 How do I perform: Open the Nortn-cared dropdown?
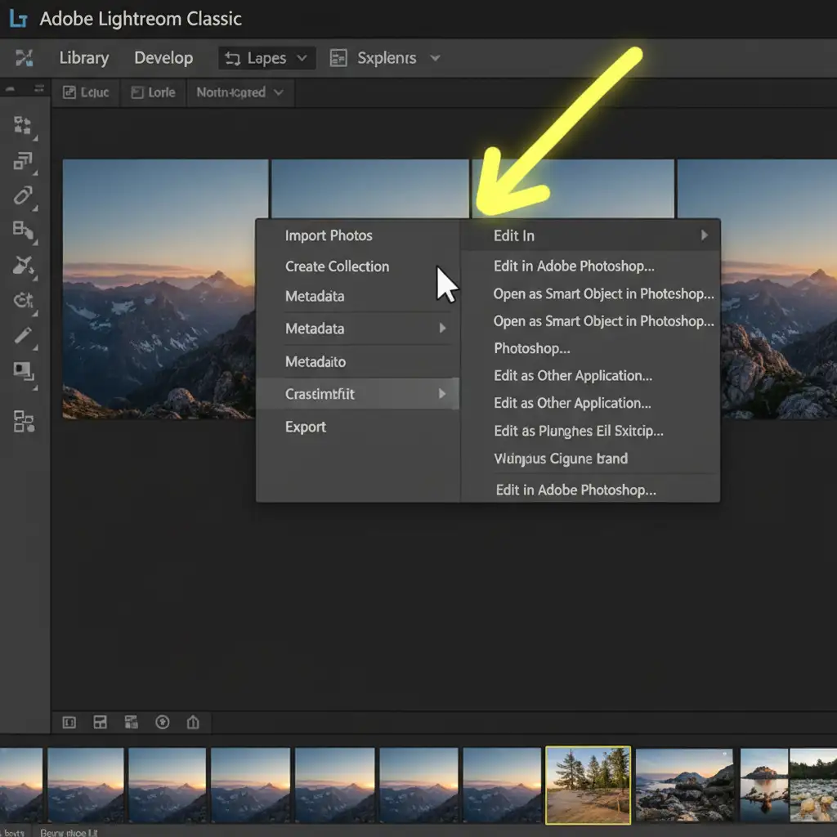pos(239,92)
